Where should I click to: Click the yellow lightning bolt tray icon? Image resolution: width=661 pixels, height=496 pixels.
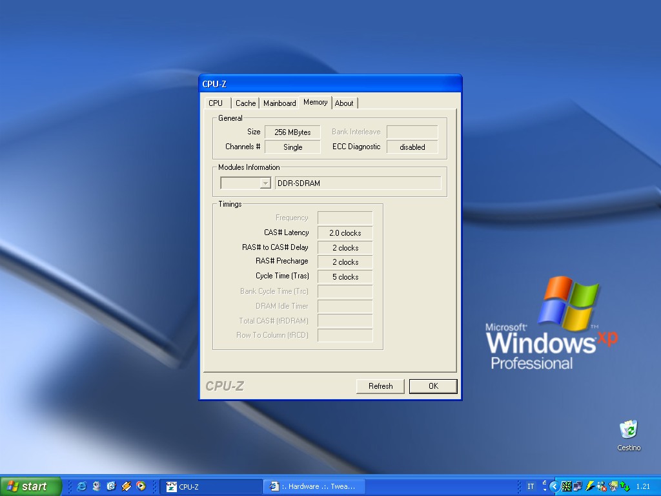590,486
